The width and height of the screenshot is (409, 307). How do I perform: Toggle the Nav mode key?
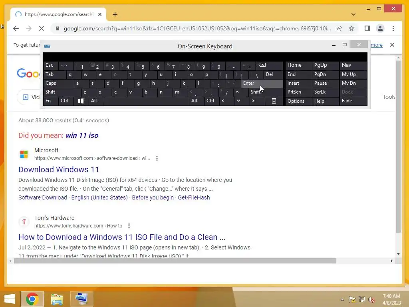[x=353, y=65]
